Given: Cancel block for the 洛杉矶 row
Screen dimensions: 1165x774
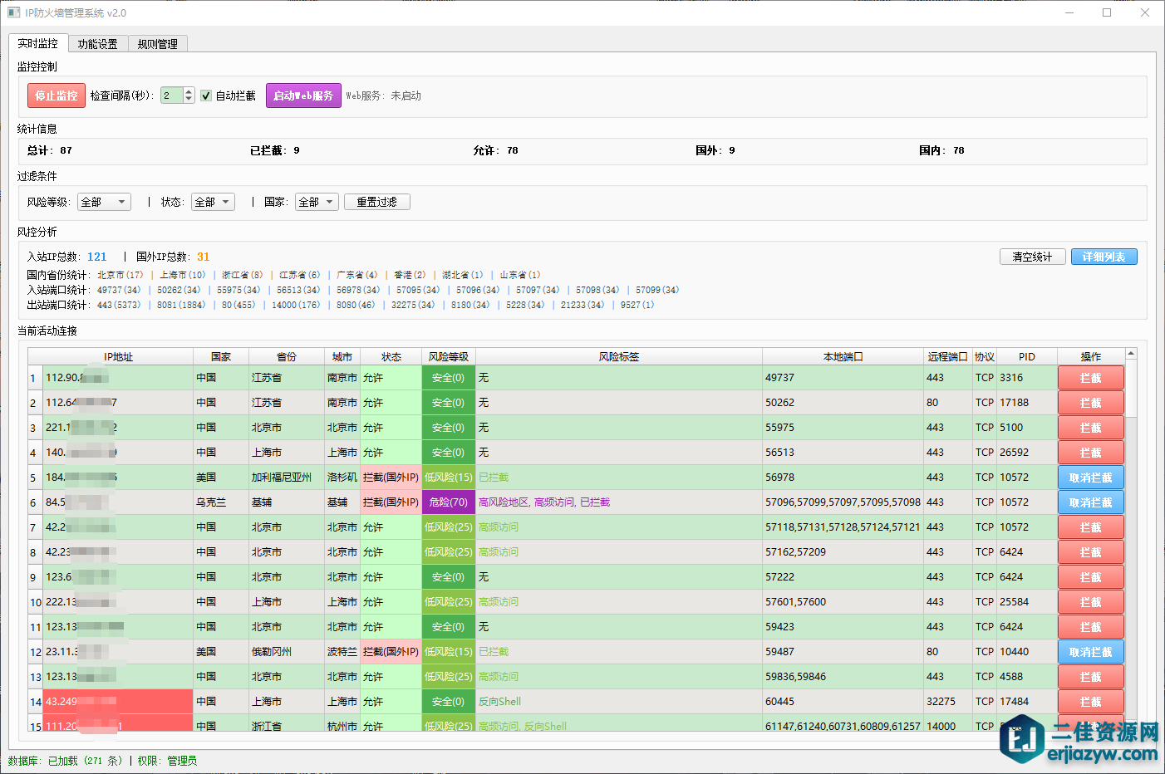Looking at the screenshot, I should tap(1091, 478).
